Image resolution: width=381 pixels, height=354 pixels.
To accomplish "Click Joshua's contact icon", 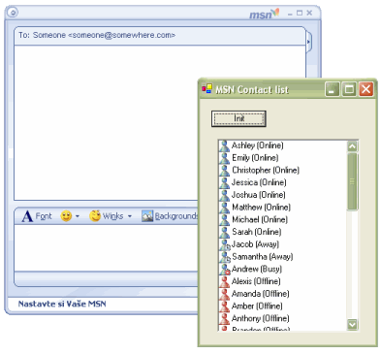I will tap(224, 195).
